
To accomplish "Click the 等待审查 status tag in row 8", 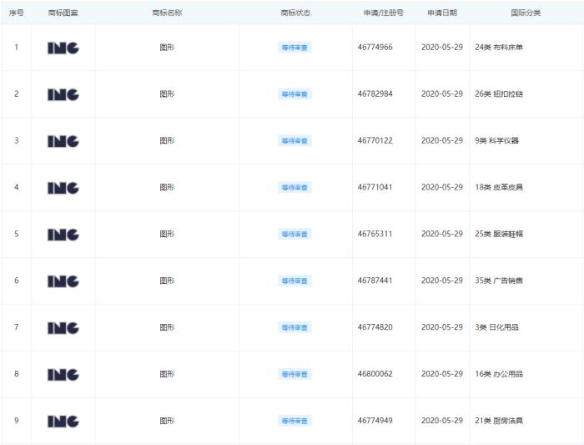I will click(x=295, y=375).
